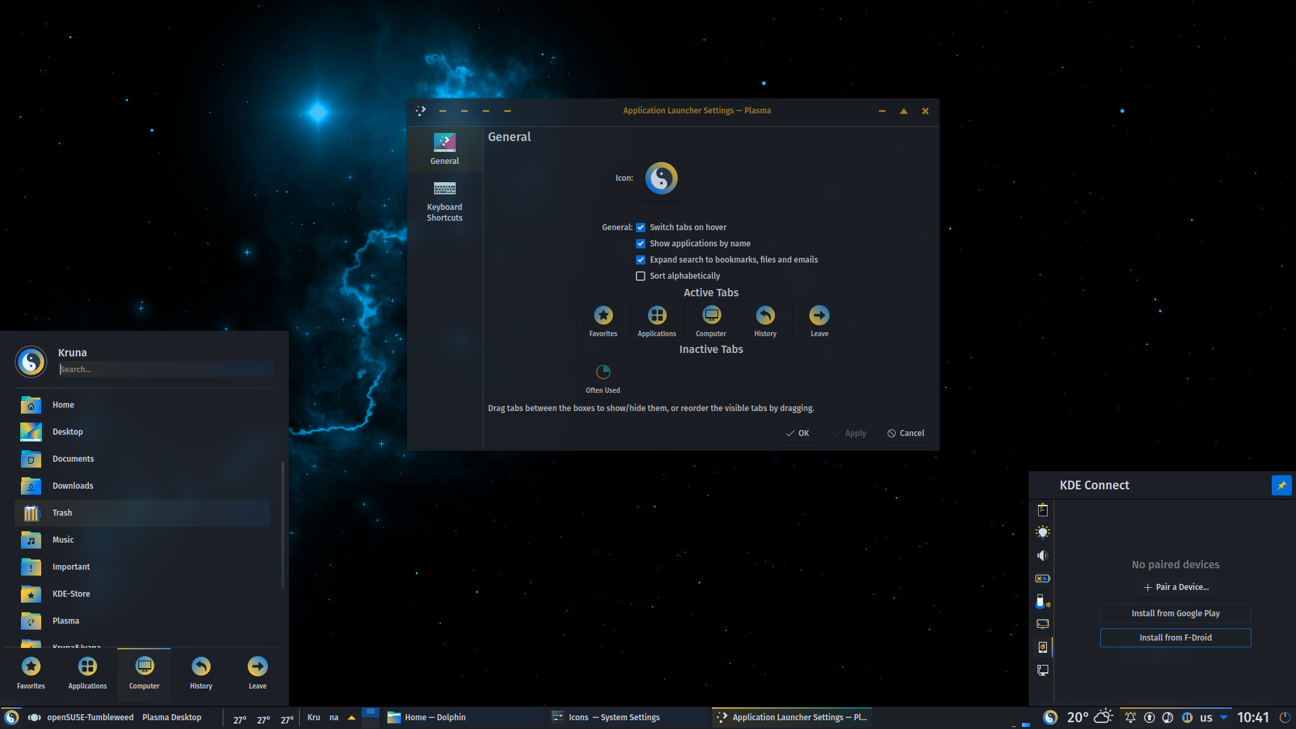Click the Apply button
Screen dimensions: 1296x729
848,433
